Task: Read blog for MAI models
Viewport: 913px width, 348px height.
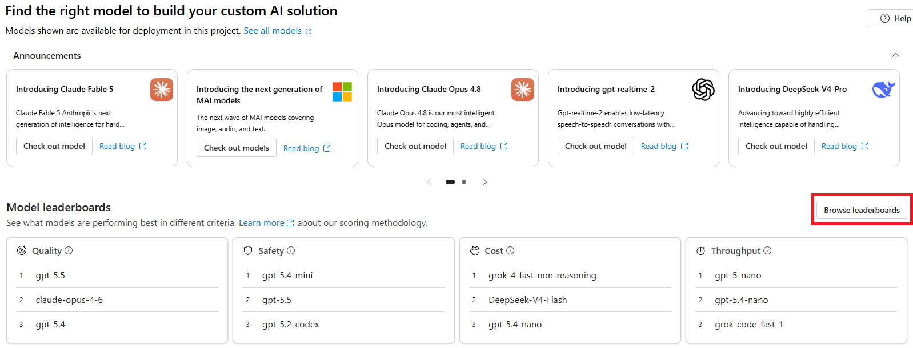Action: (x=301, y=148)
